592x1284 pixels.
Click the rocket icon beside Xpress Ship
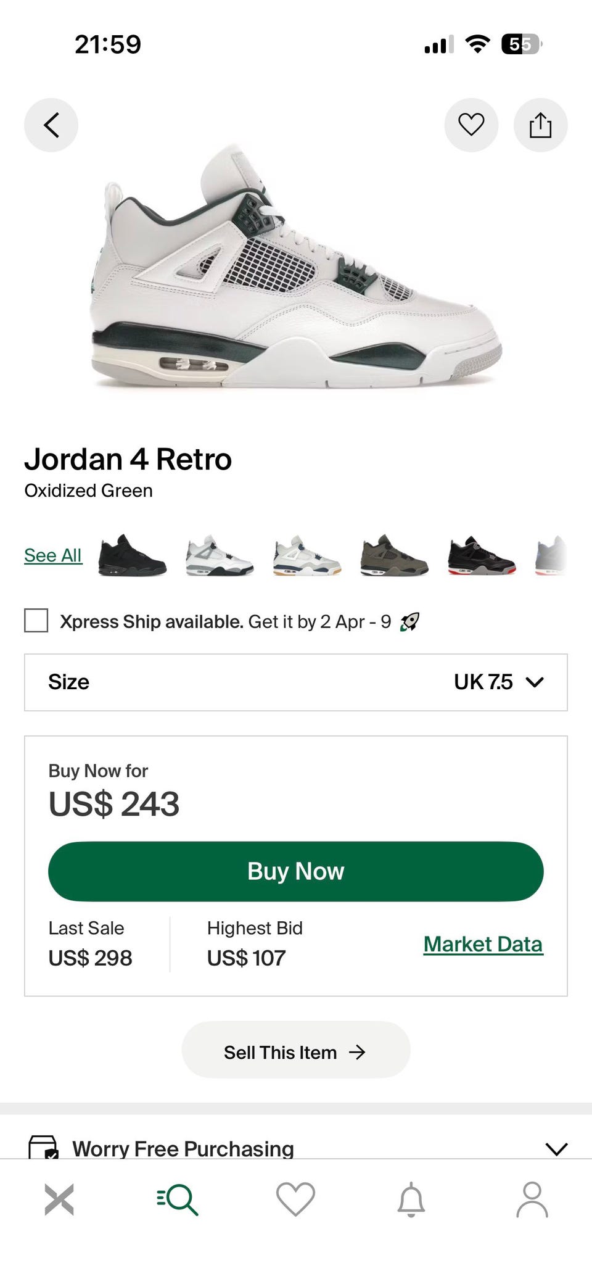click(x=410, y=621)
